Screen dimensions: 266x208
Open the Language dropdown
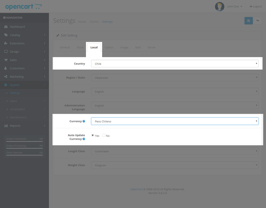(x=175, y=92)
